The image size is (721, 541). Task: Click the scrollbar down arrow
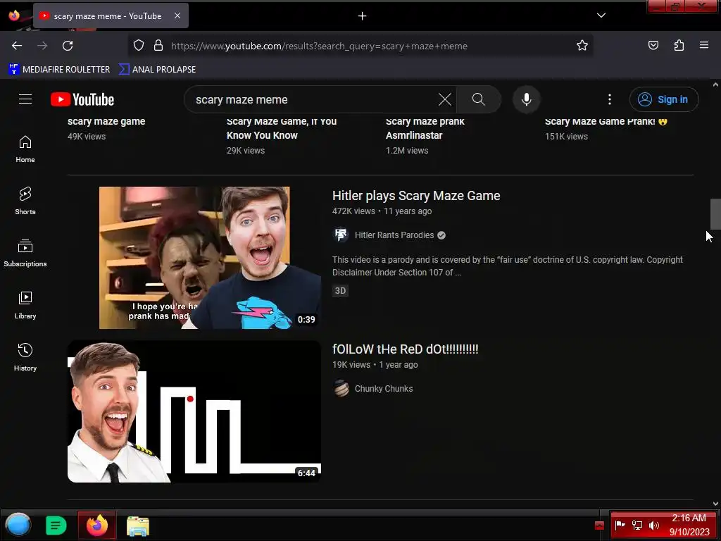[x=715, y=504]
